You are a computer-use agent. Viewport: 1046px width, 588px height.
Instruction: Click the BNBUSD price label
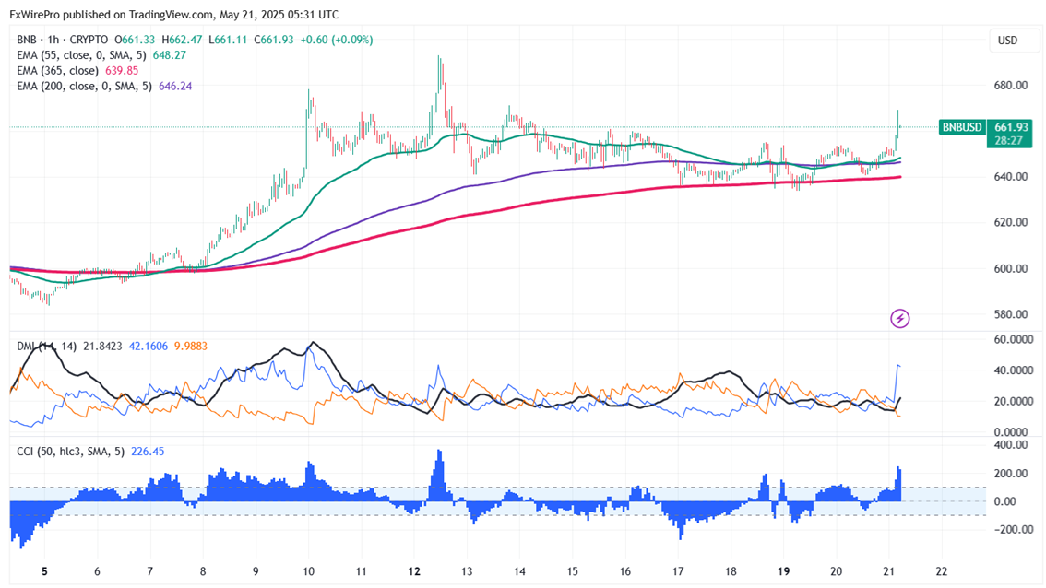[961, 127]
